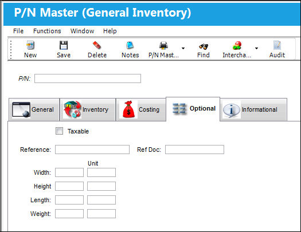Click the Width value field
Viewport: 301px width, 232px height.
[69, 172]
